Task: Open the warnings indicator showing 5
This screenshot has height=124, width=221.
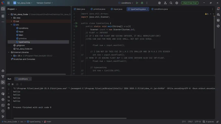Action: click(x=207, y=14)
